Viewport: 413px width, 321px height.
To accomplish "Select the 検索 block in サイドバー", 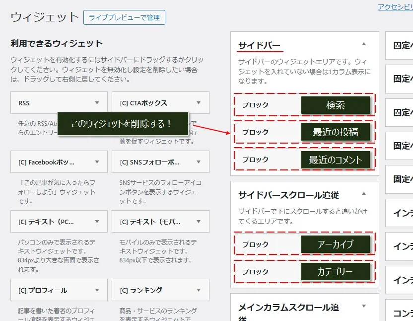I will click(304, 105).
